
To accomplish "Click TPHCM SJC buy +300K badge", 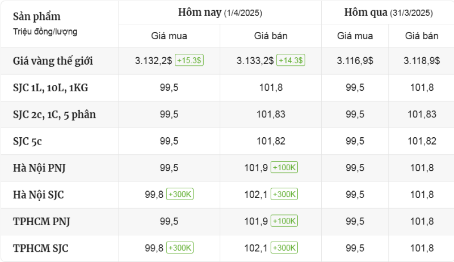I will coord(180,248).
